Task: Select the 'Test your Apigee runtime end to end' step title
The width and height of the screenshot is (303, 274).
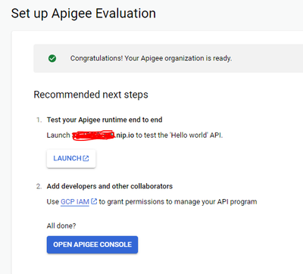Action: [x=105, y=120]
